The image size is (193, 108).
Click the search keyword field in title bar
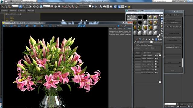point(163,1)
